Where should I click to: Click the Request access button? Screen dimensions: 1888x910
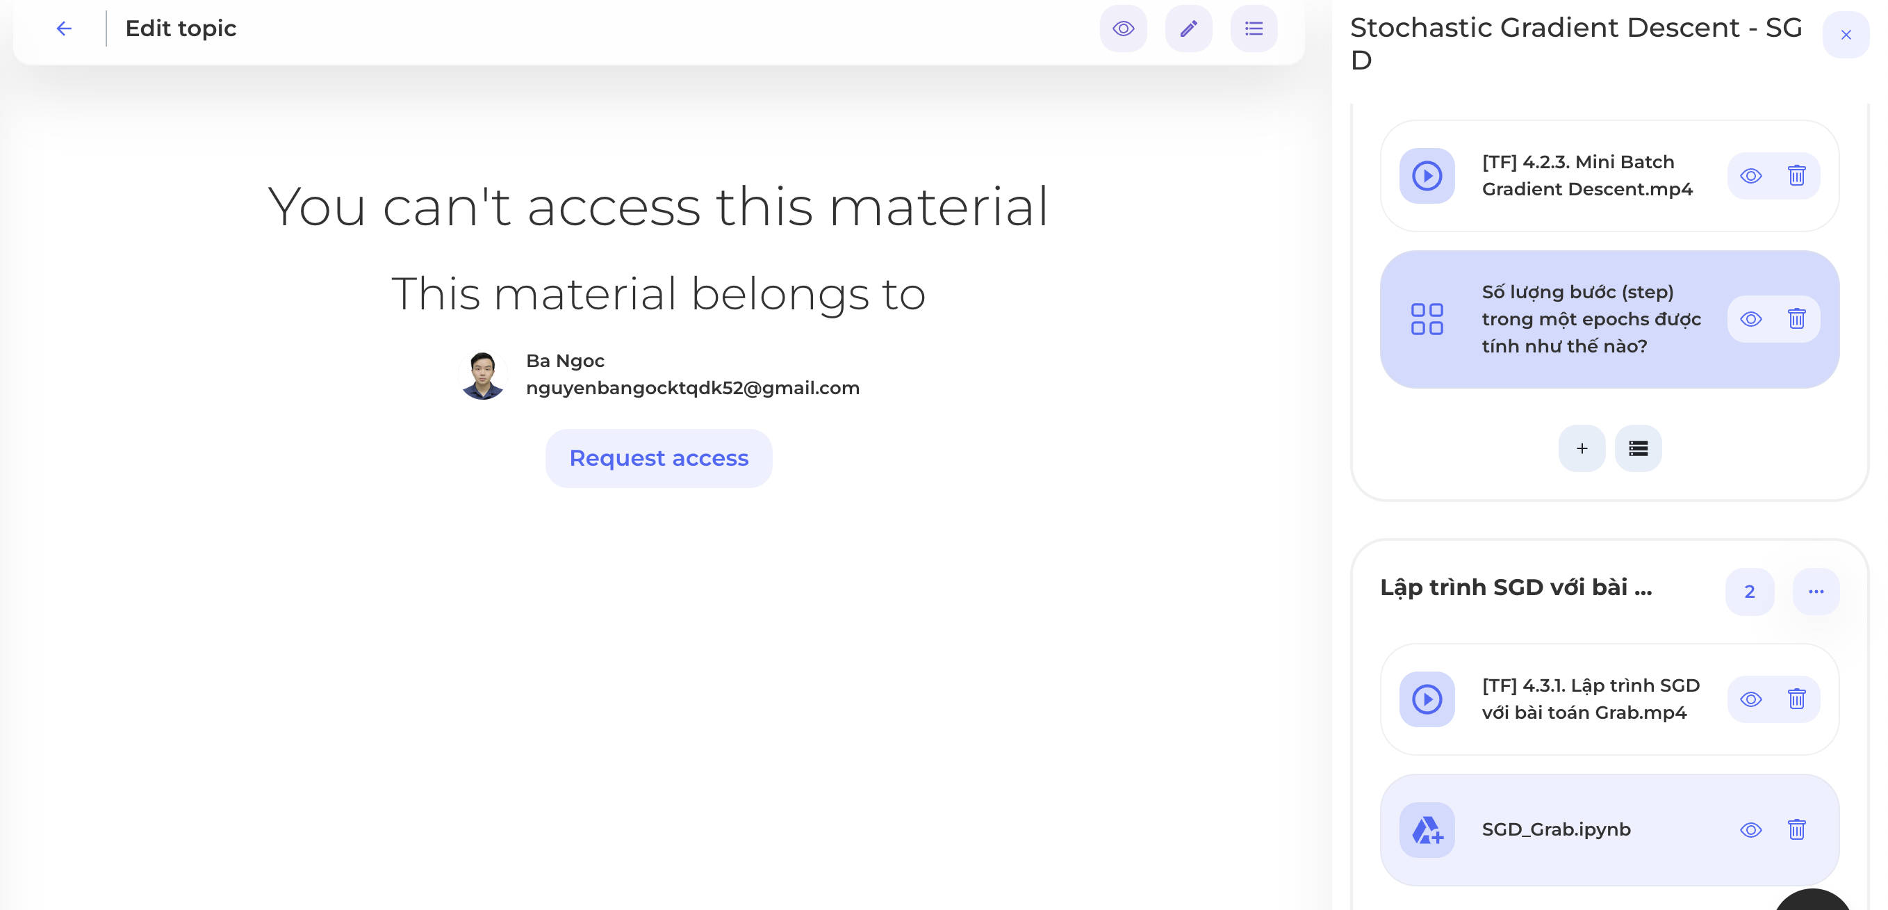[x=658, y=458]
